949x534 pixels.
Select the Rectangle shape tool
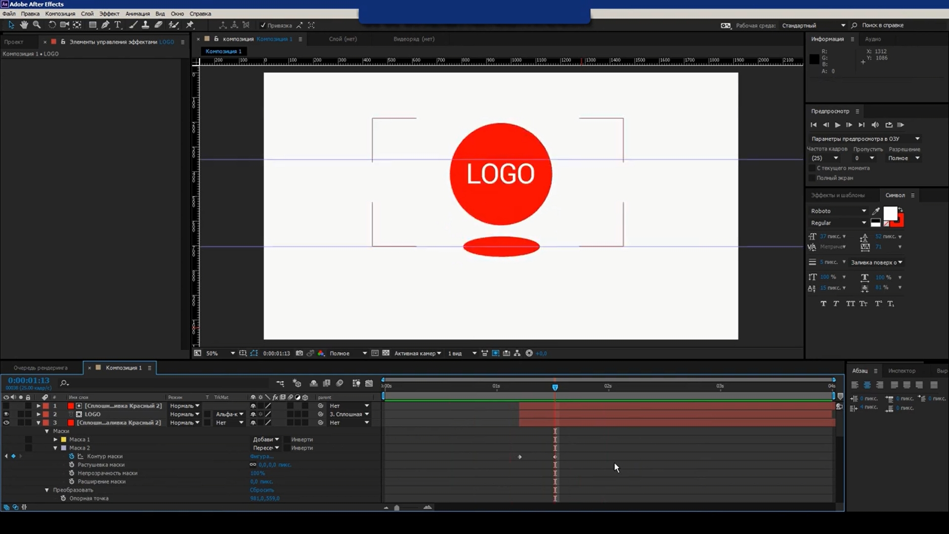[x=92, y=25]
